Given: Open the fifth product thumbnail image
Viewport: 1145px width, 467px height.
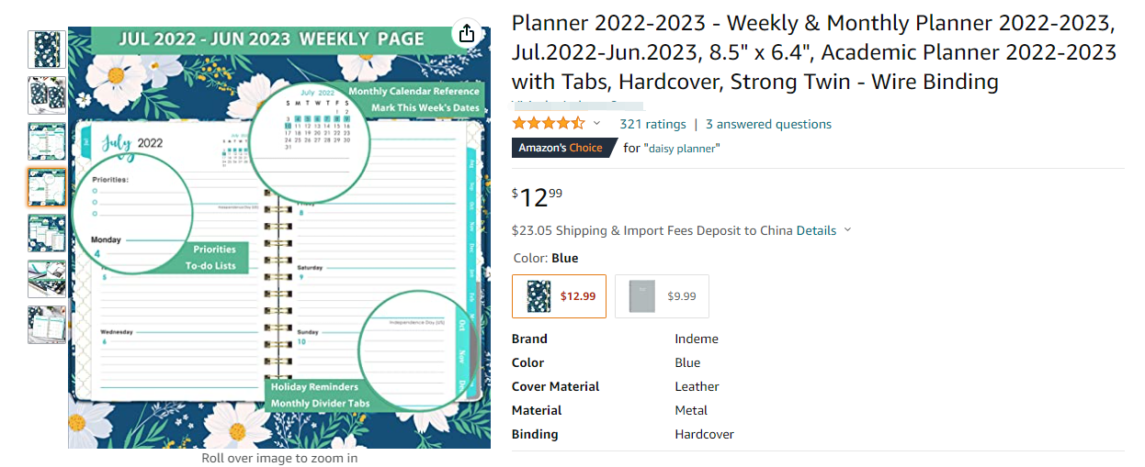Looking at the screenshot, I should click(x=47, y=233).
